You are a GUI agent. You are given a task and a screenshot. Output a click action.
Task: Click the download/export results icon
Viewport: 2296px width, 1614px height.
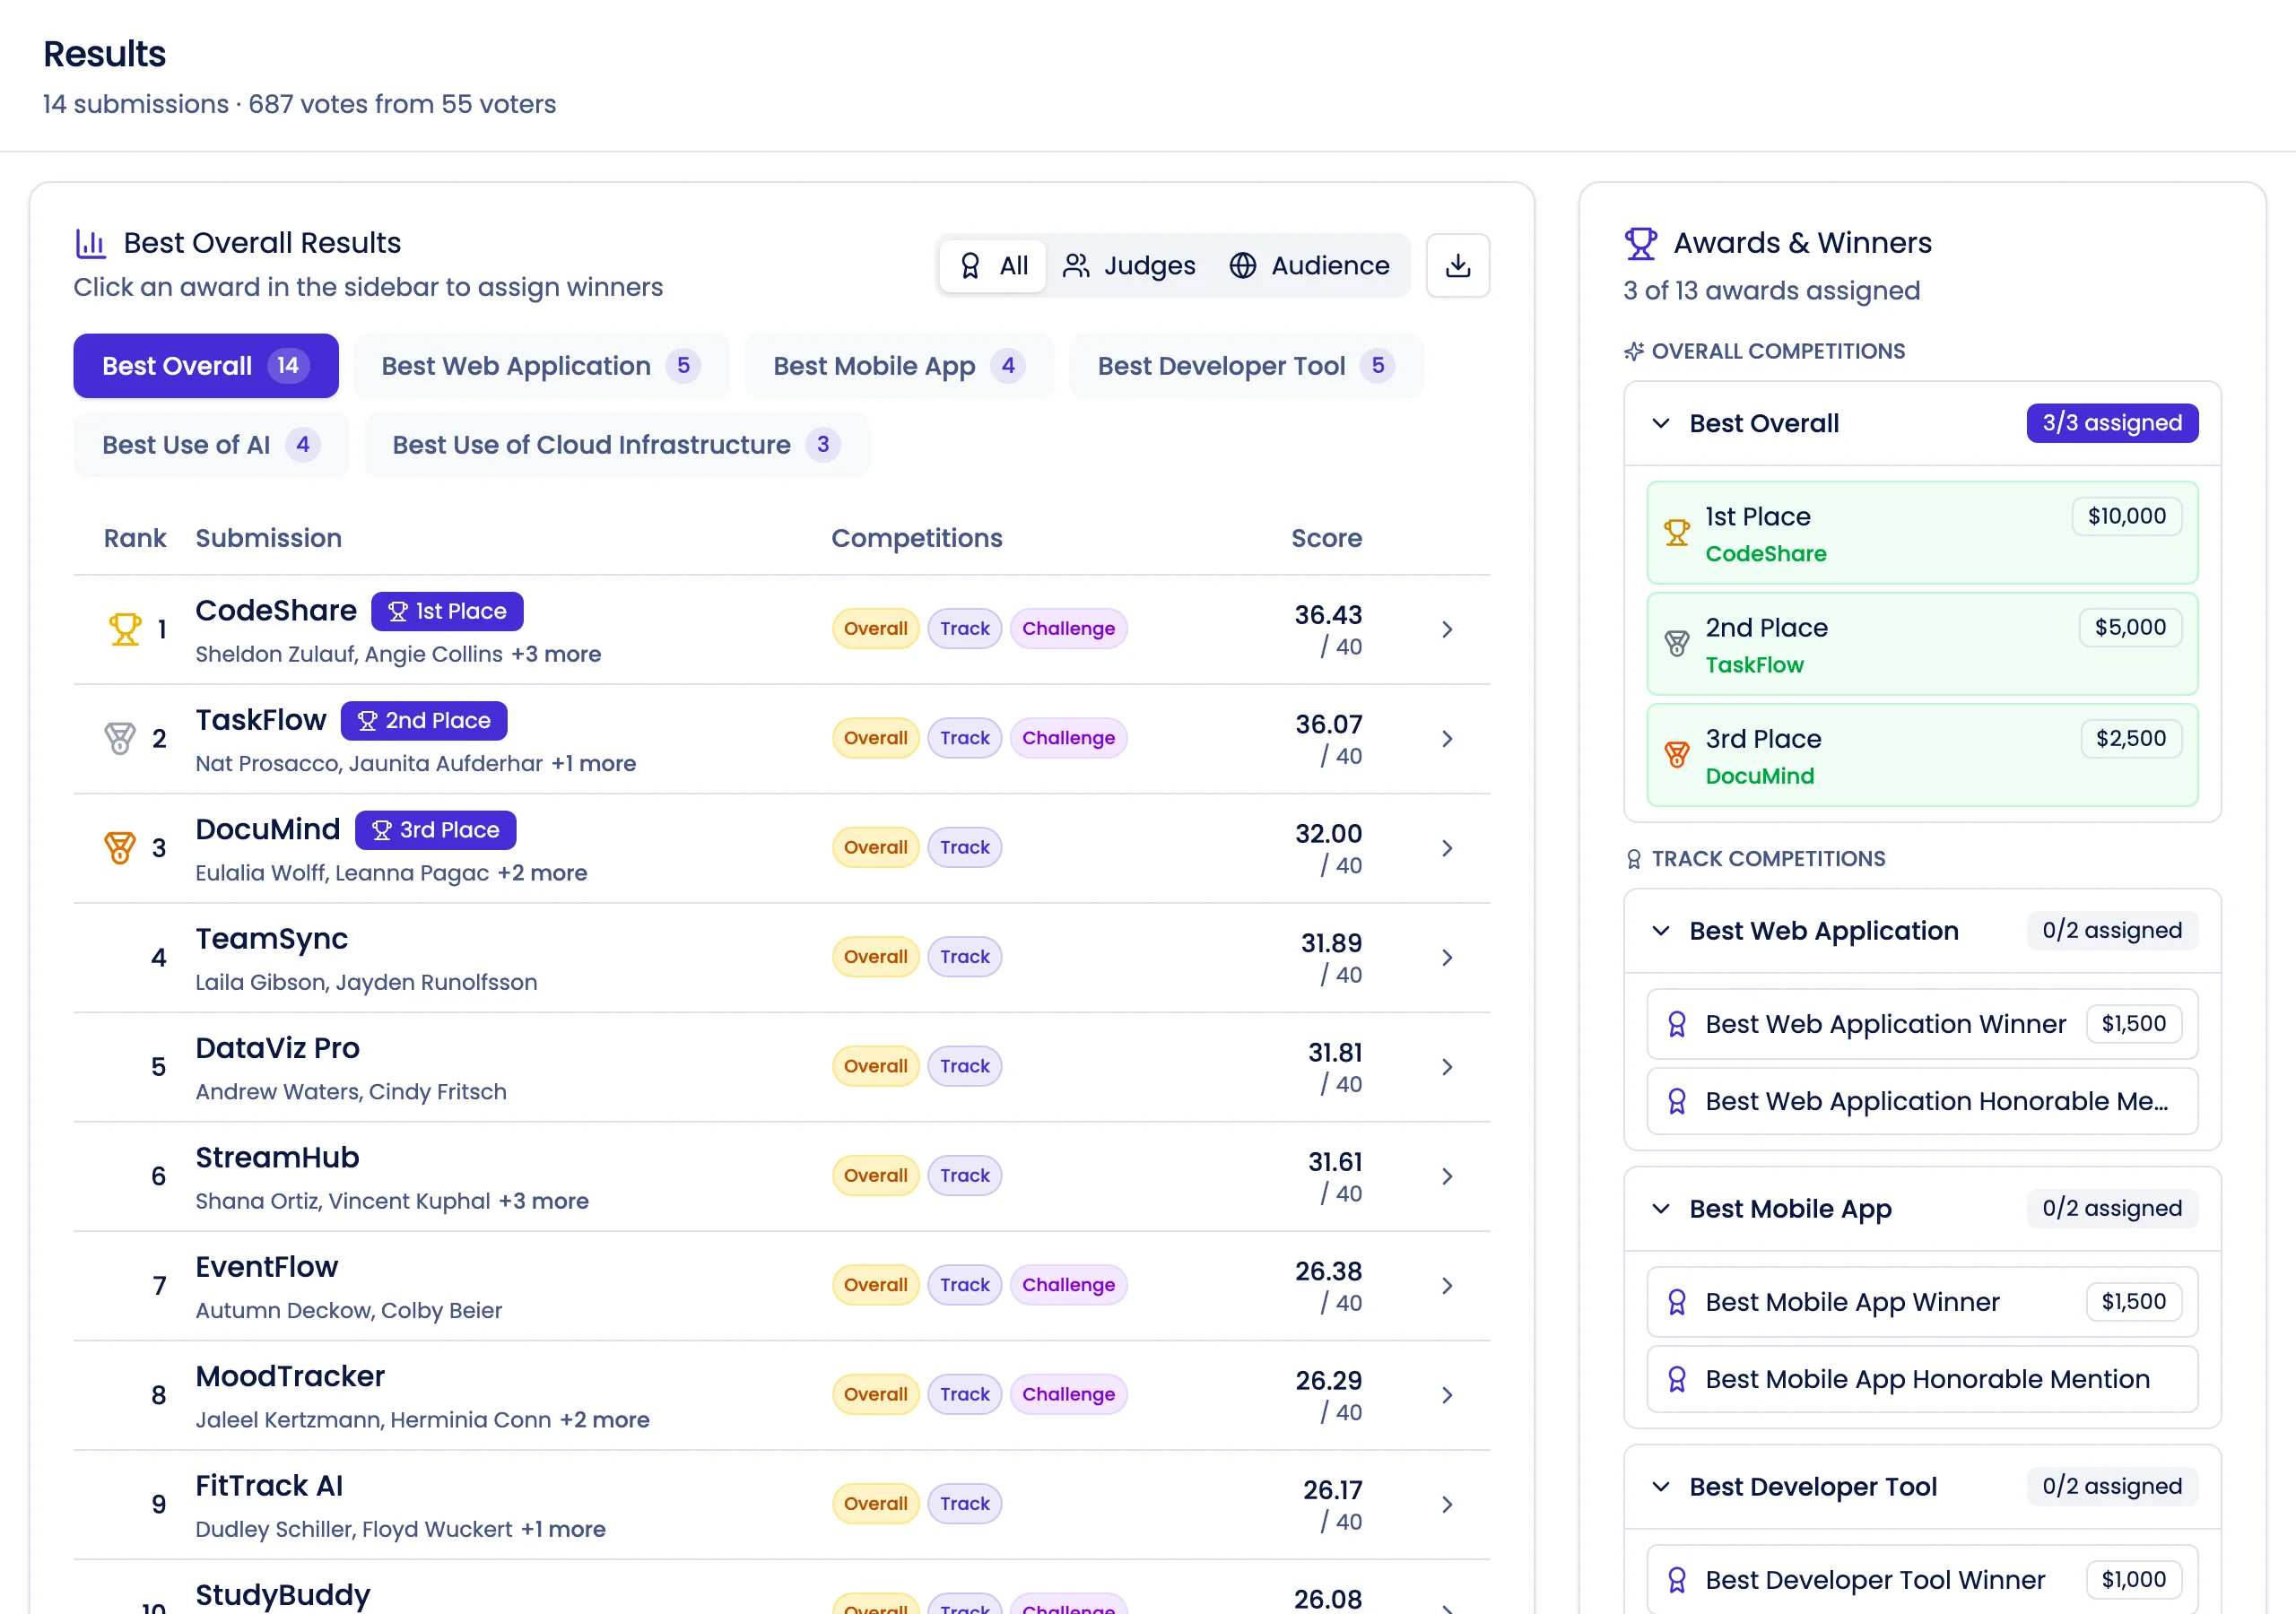point(1457,265)
